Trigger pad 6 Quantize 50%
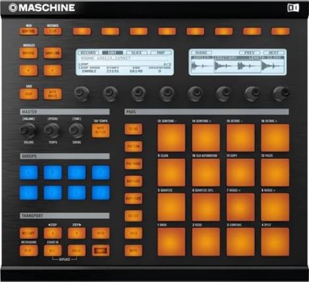 click(206, 207)
